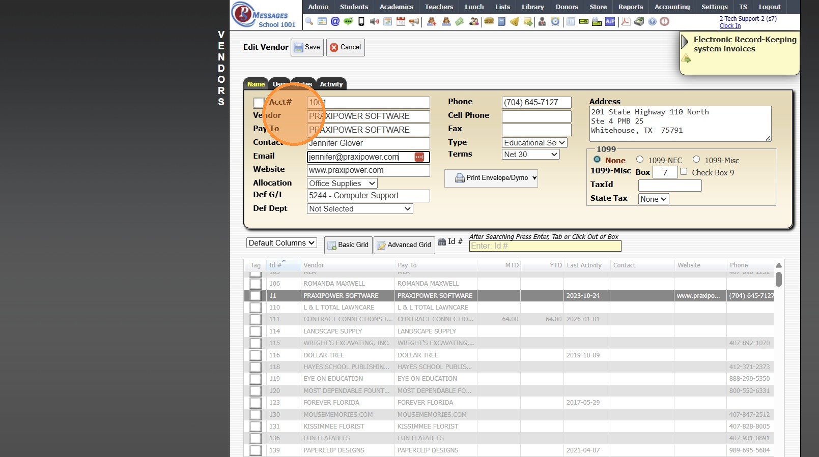Select the 1099-NEC radio button
819x457 pixels.
[x=640, y=160]
